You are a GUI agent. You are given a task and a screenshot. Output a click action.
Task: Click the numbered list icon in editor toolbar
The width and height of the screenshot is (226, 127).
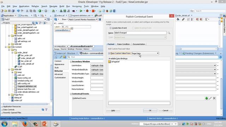click(189, 19)
